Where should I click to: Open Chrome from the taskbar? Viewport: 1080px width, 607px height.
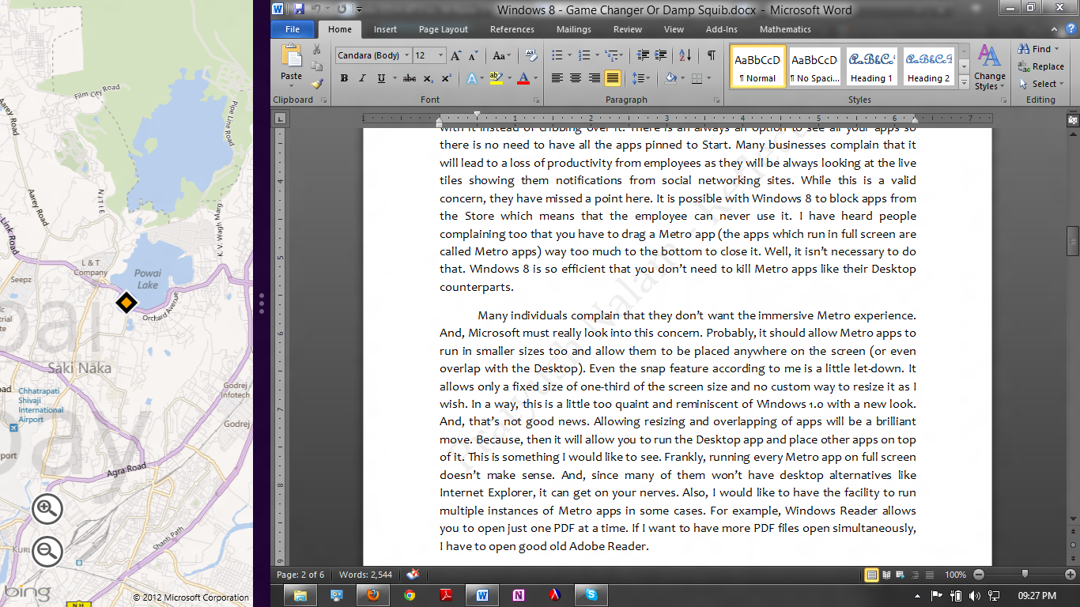[410, 595]
